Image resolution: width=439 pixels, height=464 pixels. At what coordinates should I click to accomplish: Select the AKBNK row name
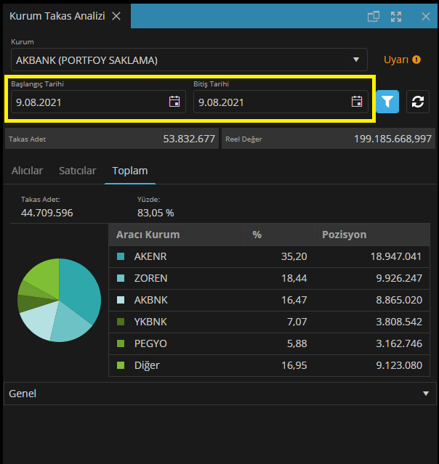pos(150,300)
